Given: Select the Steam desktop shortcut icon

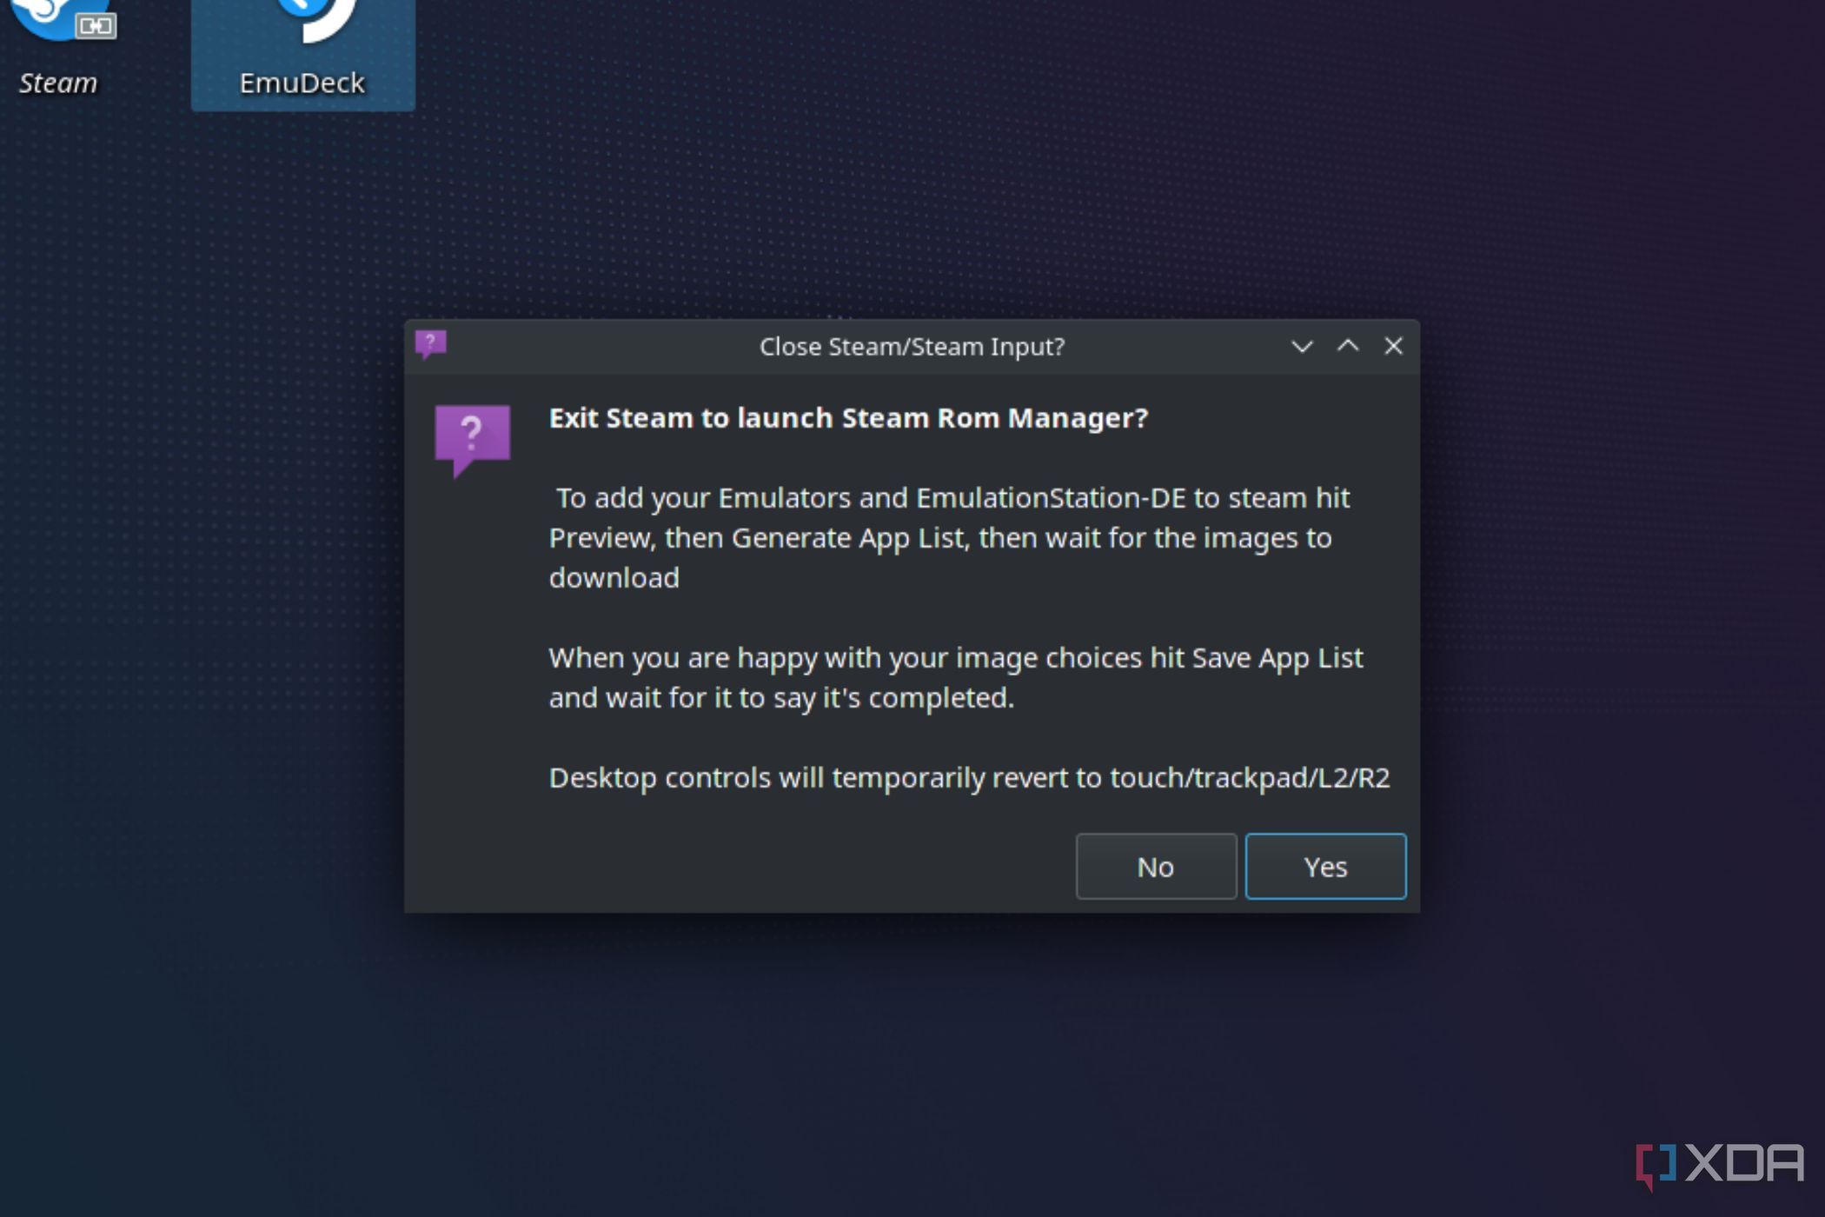Looking at the screenshot, I should coord(59,48).
